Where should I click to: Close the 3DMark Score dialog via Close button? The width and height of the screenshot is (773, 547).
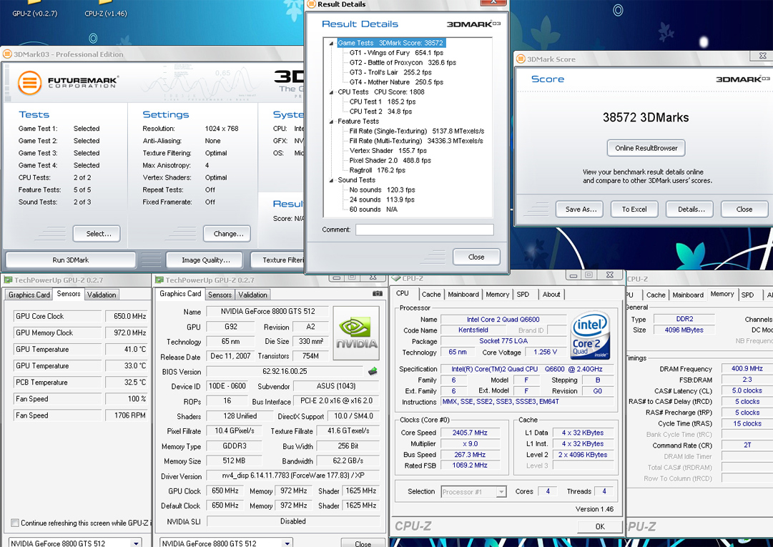pyautogui.click(x=744, y=209)
